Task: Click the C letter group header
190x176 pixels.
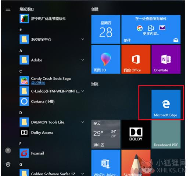Action: click(21, 71)
